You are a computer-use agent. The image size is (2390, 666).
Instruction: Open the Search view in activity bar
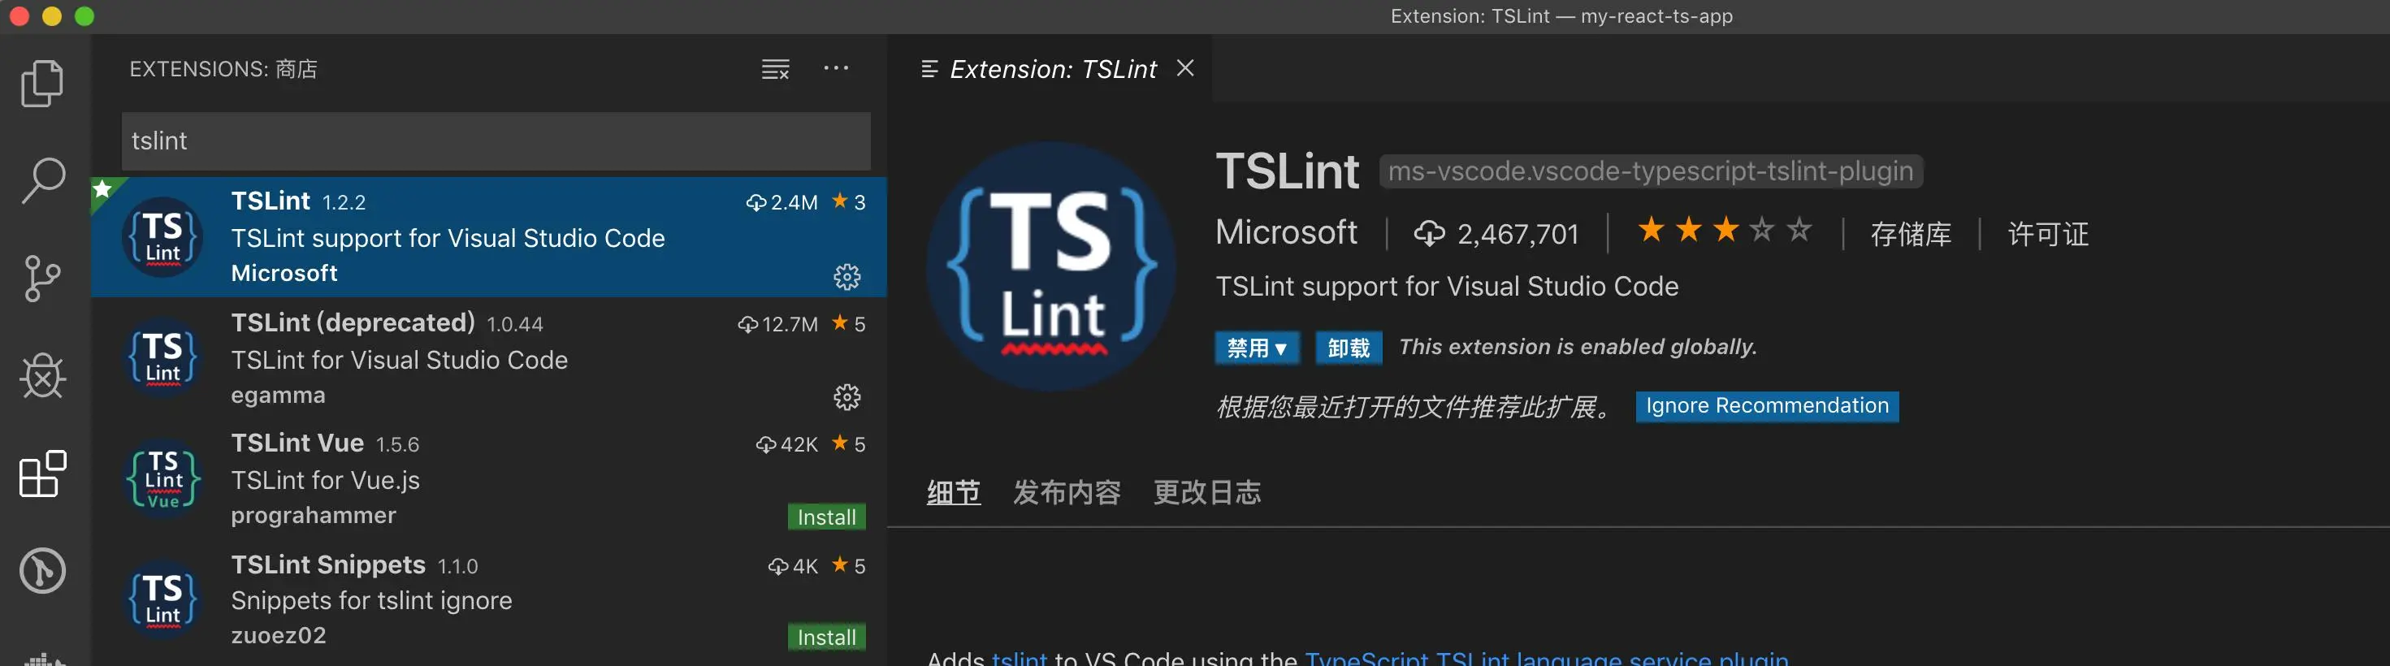pos(43,181)
